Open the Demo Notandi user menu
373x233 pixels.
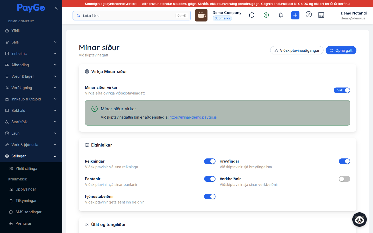(354, 15)
